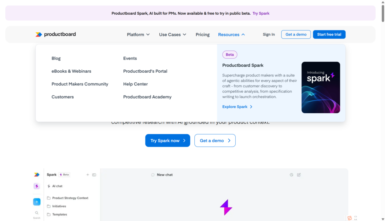The width and height of the screenshot is (385, 221).
Task: Click the plus icon beside Spark Beta
Action: click(x=88, y=175)
